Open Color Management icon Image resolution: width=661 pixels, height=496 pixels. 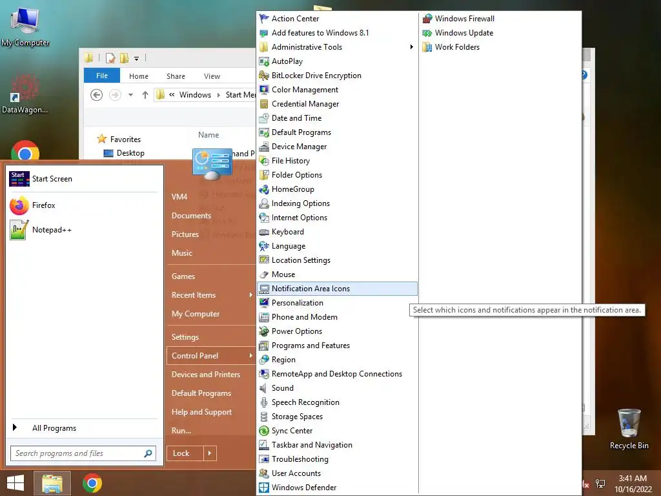pyautogui.click(x=264, y=89)
